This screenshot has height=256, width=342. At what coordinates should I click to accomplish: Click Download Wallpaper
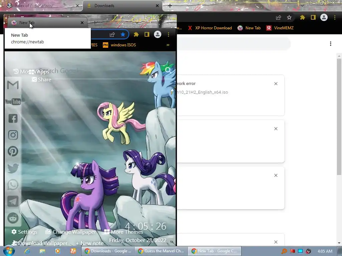[x=39, y=243]
